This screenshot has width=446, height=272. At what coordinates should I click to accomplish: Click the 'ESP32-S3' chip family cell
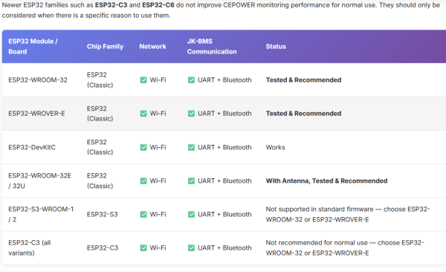click(x=103, y=214)
